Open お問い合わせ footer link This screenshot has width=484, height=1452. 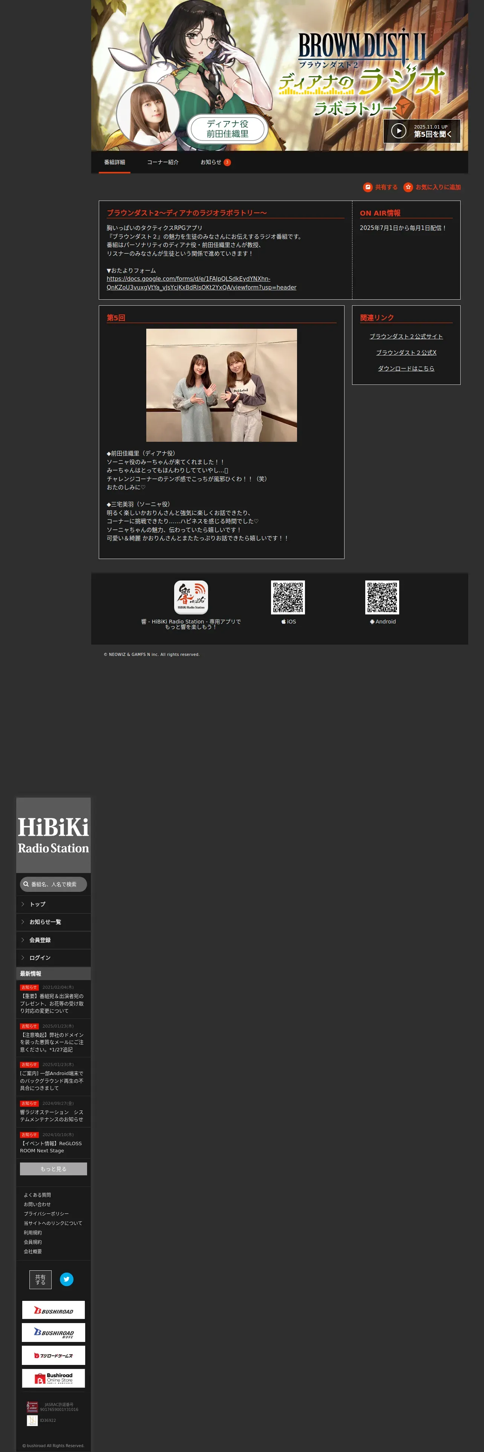tap(37, 1205)
